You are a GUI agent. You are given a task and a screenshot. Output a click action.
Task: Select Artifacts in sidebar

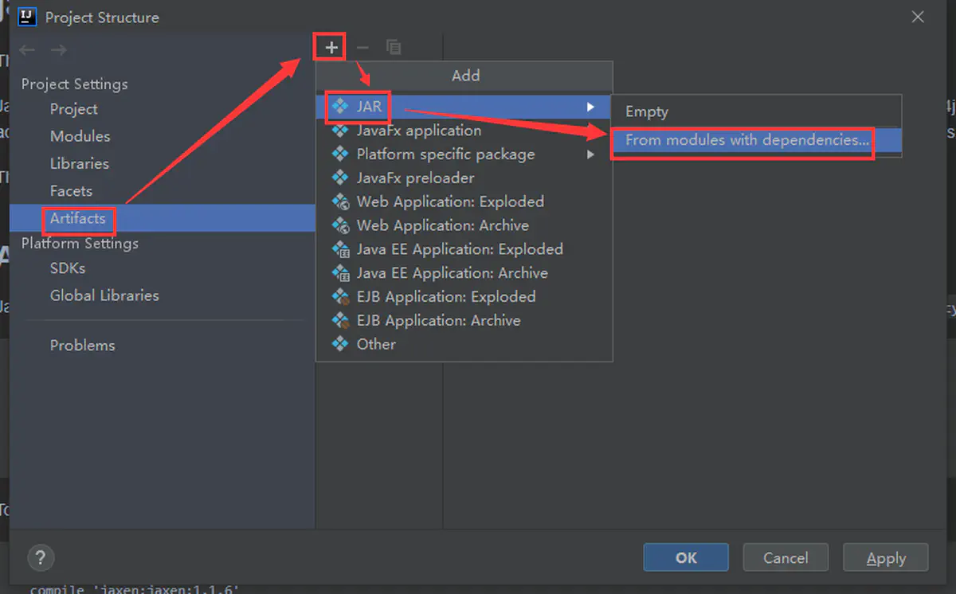(163, 218)
